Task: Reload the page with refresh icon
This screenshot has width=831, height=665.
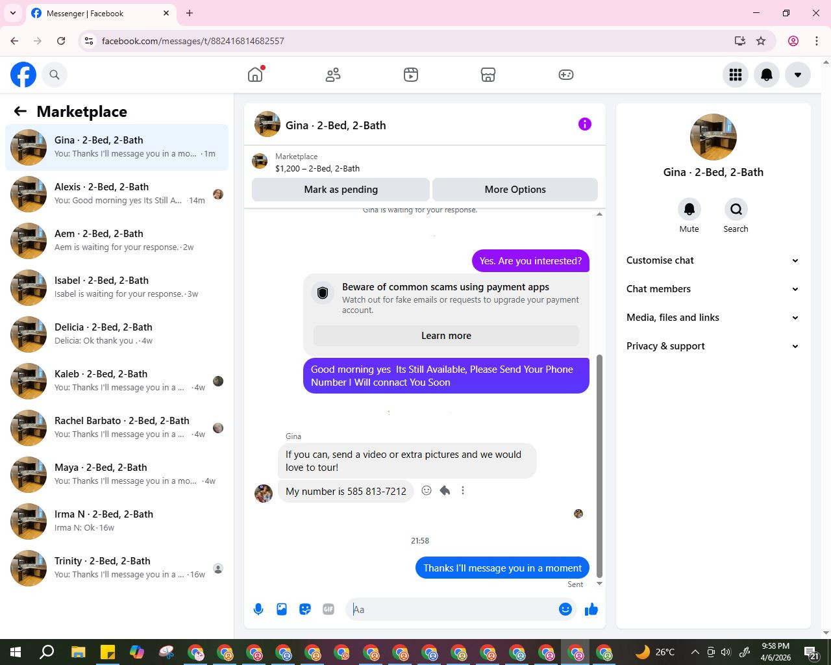Action: click(61, 41)
